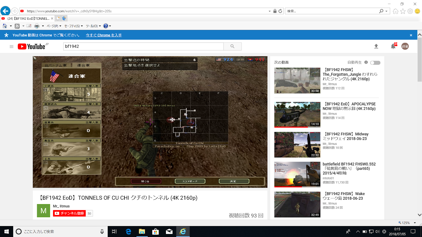
Task: Expand the RSS feeds dropdown arrow
Action: click(x=23, y=26)
